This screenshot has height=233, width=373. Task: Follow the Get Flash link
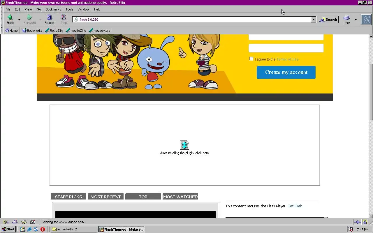coord(295,206)
